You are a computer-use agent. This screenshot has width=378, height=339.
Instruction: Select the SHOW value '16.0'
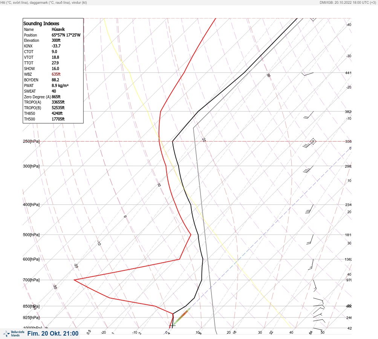click(x=55, y=69)
